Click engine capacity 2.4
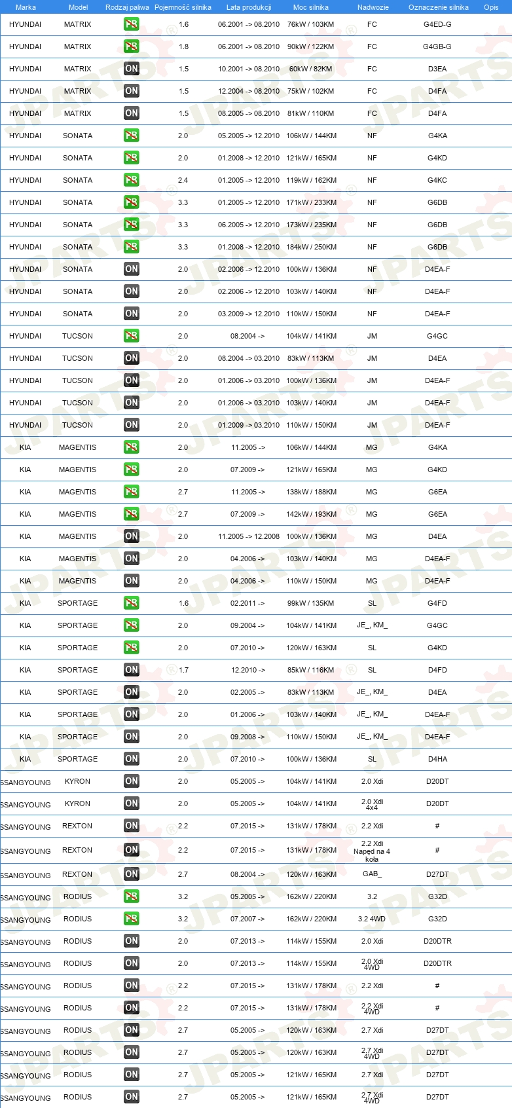 183,180
